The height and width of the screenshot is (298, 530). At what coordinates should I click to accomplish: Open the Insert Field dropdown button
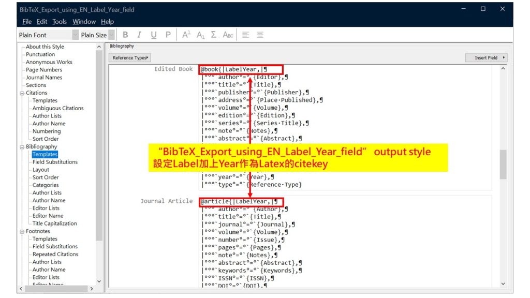(486, 58)
